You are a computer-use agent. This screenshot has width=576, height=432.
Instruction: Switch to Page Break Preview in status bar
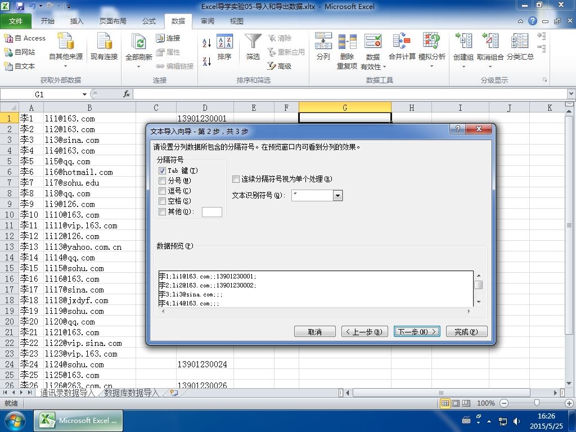click(x=466, y=403)
